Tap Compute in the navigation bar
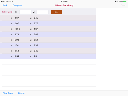The image size is (128, 96). point(17,5)
